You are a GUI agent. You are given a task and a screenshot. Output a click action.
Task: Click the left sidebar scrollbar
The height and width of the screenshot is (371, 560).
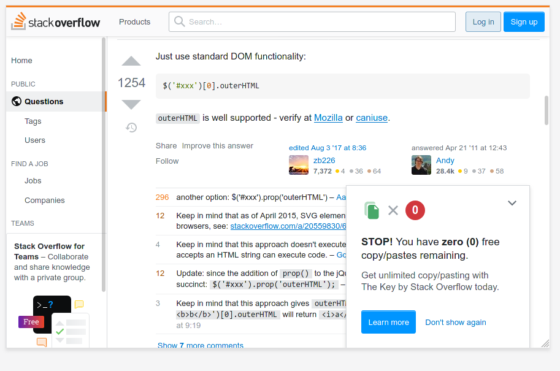[104, 164]
